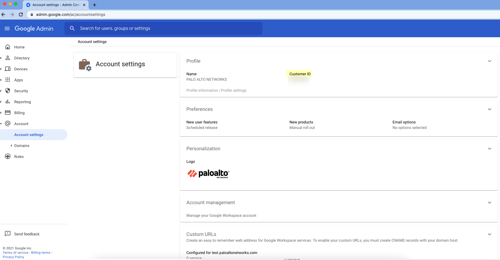The width and height of the screenshot is (500, 260).
Task: Open Billing in the sidebar
Action: (x=19, y=113)
